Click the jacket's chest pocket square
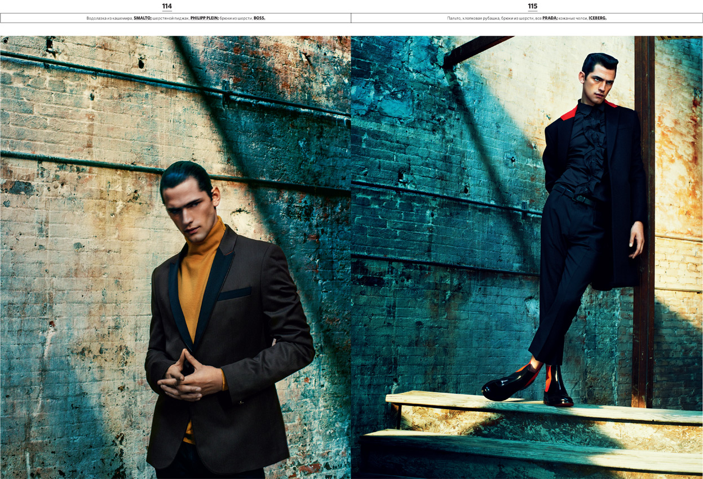703x479 pixels. click(235, 294)
